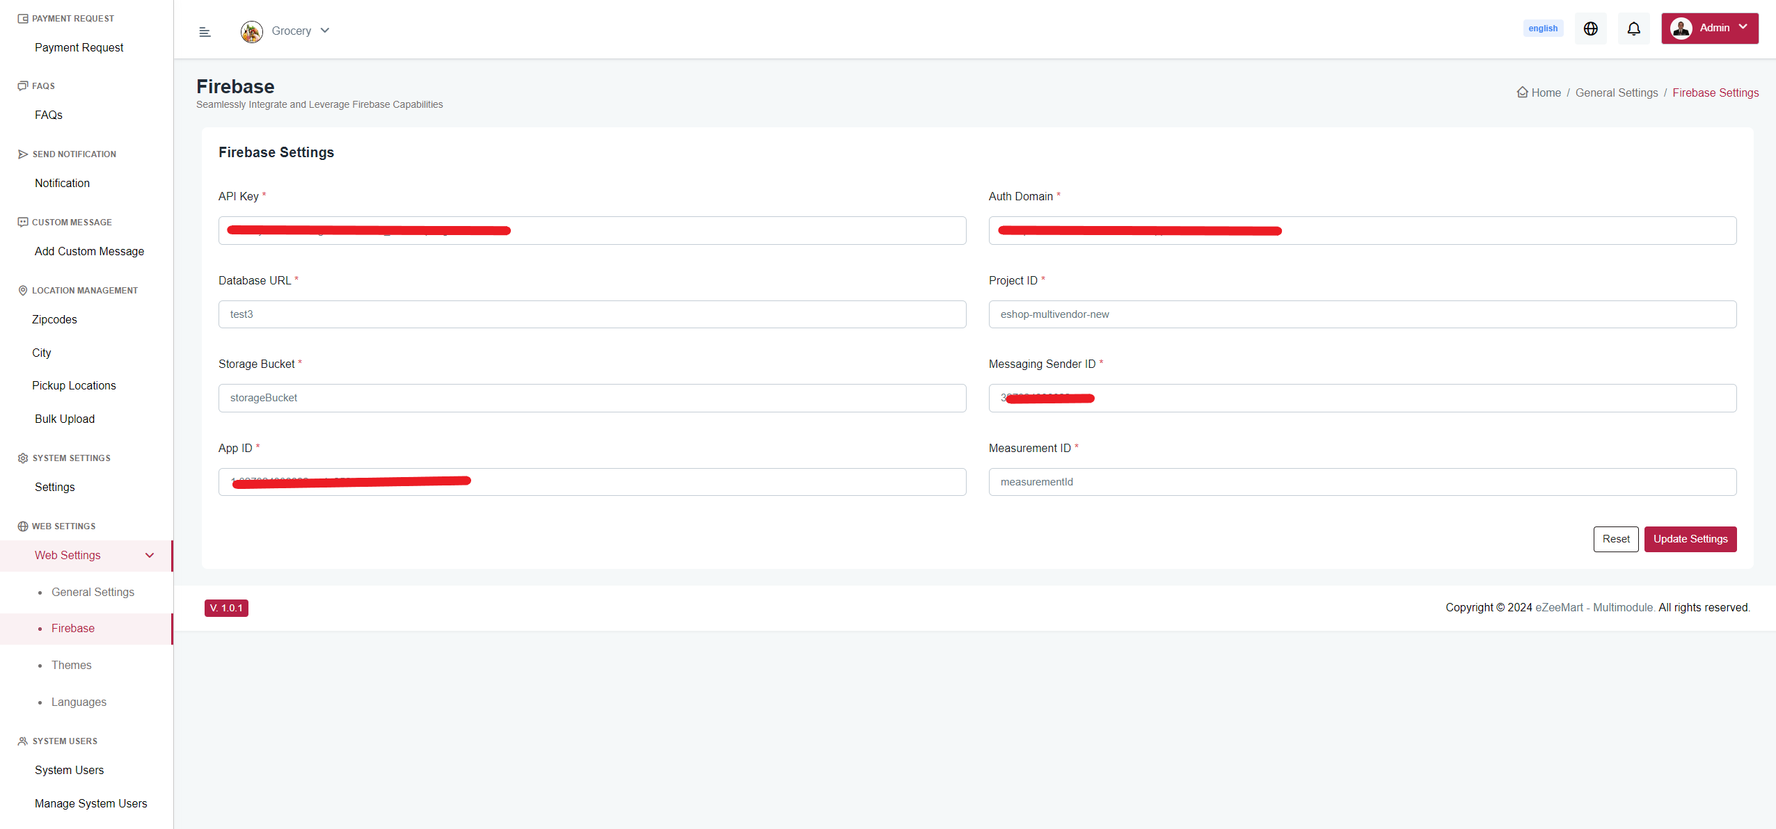
Task: Click the Grocery store logo thumbnail
Action: 251,31
